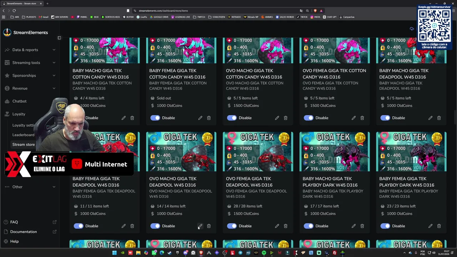Open the CHAT GPT bookmark

pyautogui.click(x=330, y=17)
